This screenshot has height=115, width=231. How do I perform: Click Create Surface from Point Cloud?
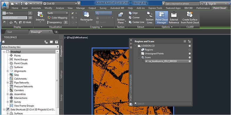(x=190, y=18)
